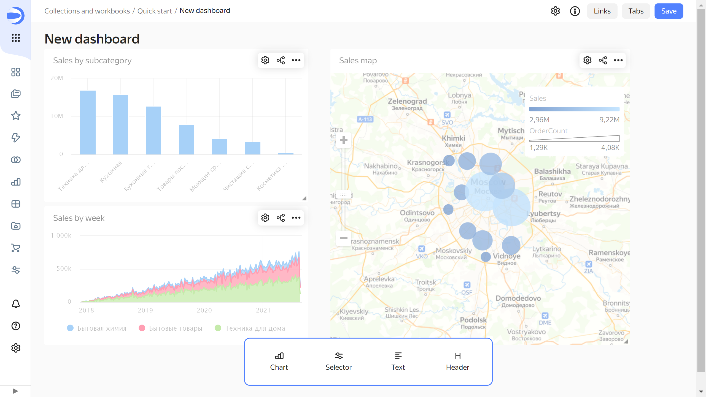
Task: Open relations icon on Sales by subcategory widget
Action: click(281, 60)
